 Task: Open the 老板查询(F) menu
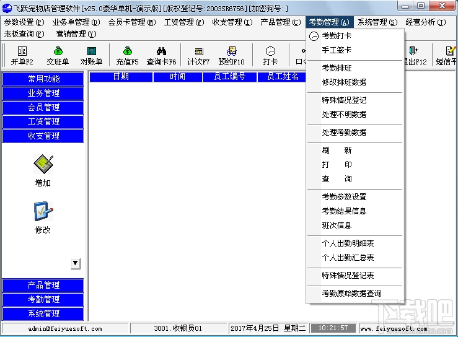pos(24,34)
